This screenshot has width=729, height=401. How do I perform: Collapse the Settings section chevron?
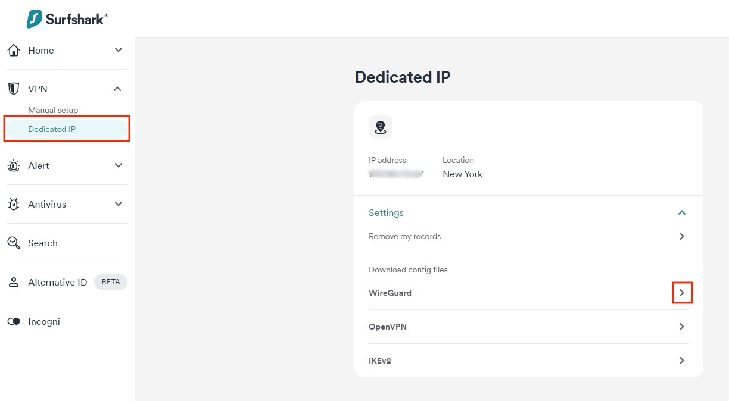[x=682, y=212]
